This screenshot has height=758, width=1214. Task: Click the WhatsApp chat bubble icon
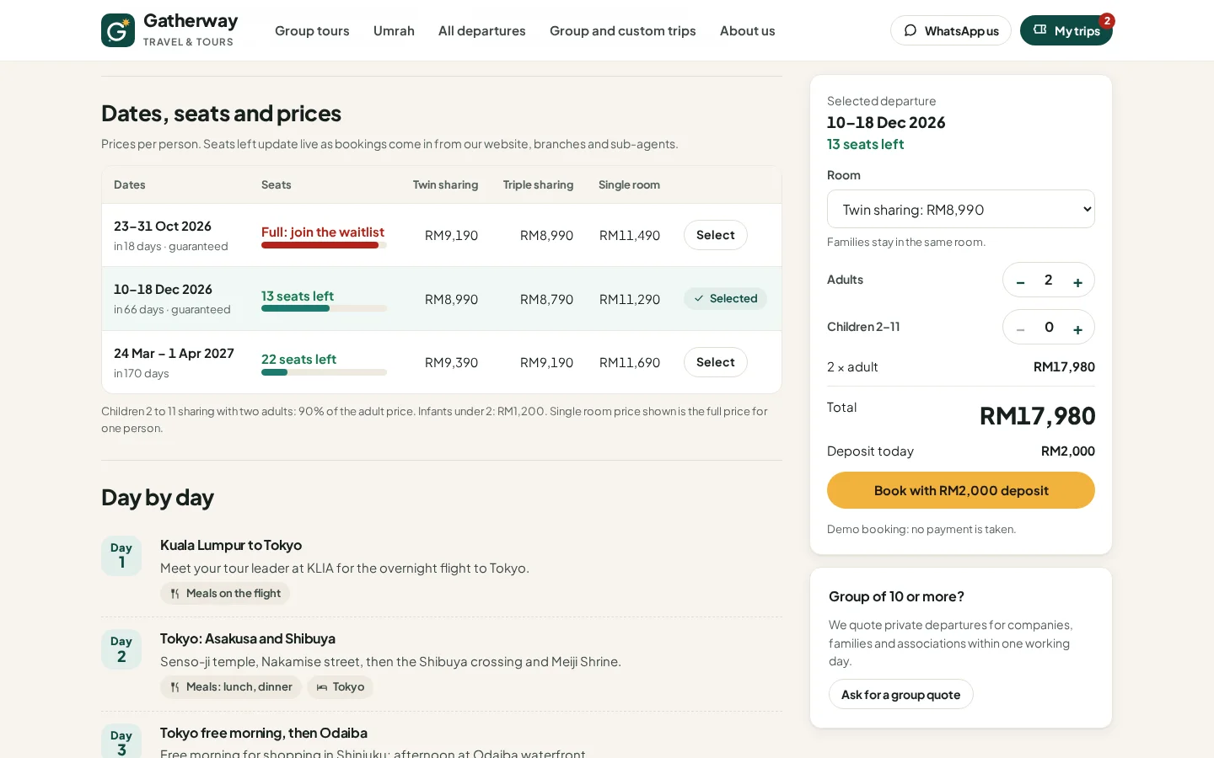[910, 30]
